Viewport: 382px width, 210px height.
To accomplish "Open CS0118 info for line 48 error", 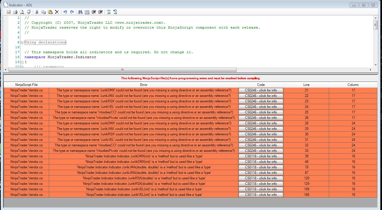I will tap(261, 162).
